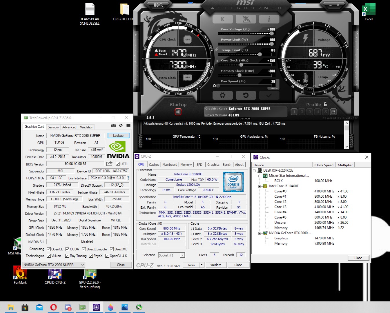Open the Tools dropdown arrow in CPU-Z
The width and height of the screenshot is (390, 313).
202,265
